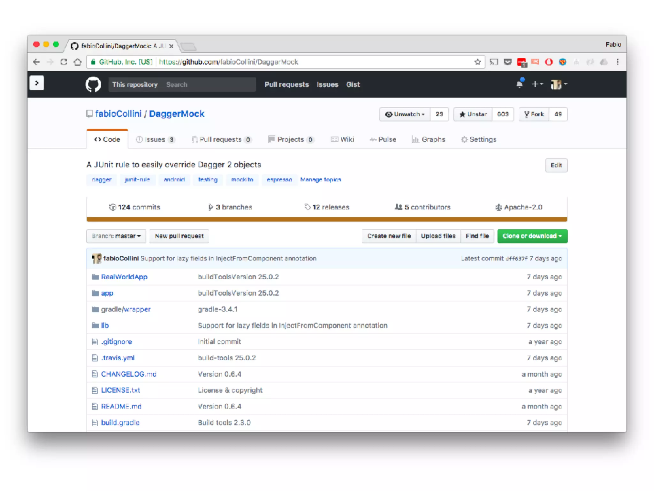Open the RealWorldApp folder

click(124, 277)
